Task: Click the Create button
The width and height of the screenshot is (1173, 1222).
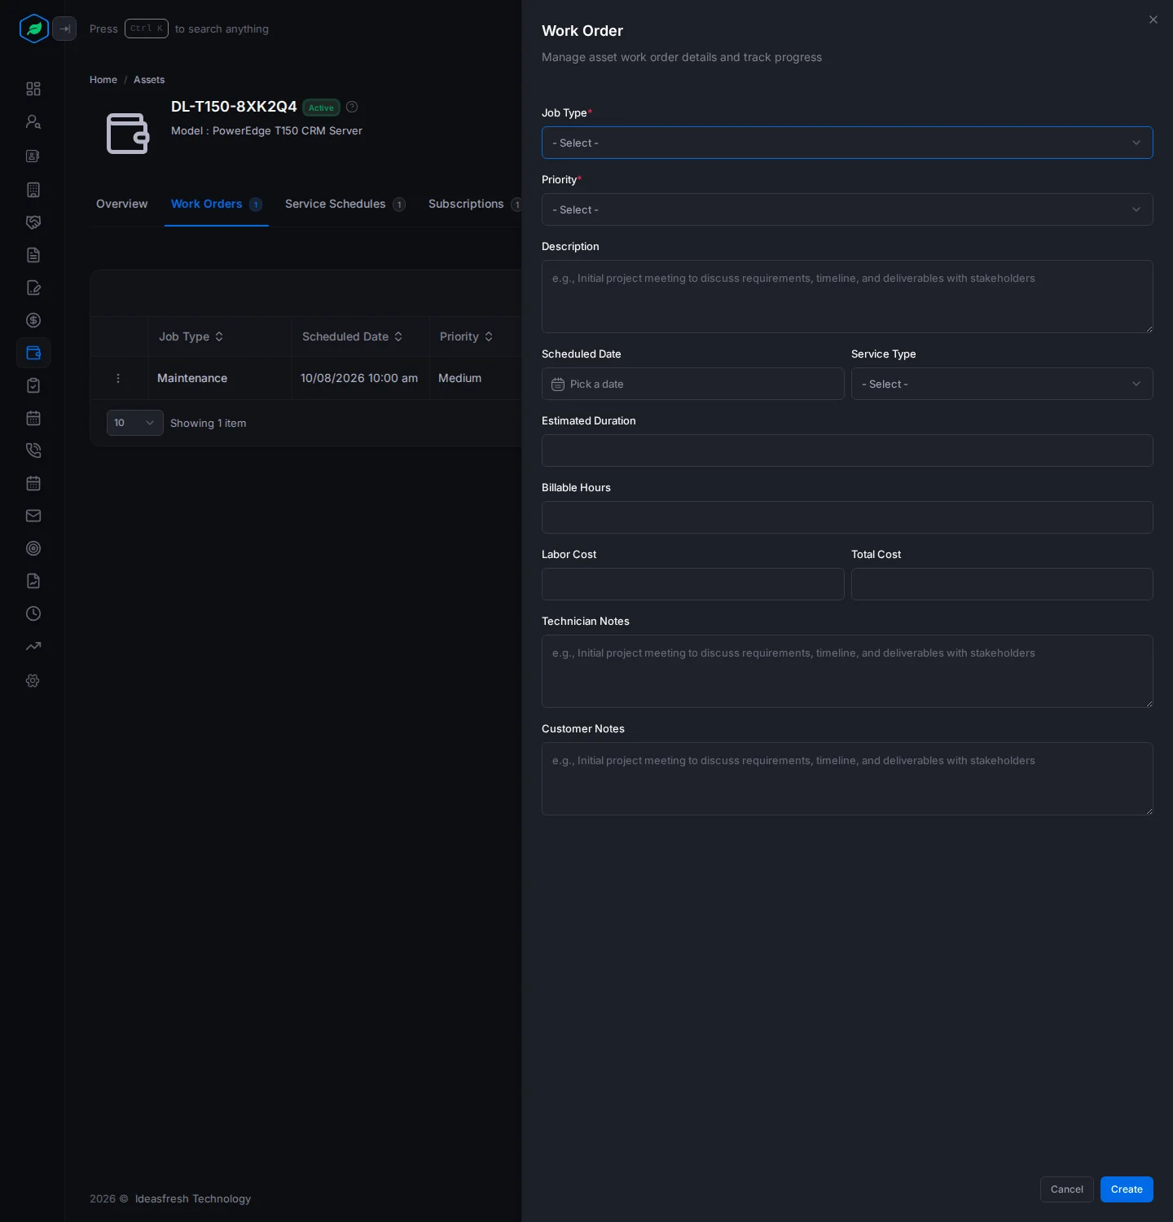Action: (1127, 1189)
